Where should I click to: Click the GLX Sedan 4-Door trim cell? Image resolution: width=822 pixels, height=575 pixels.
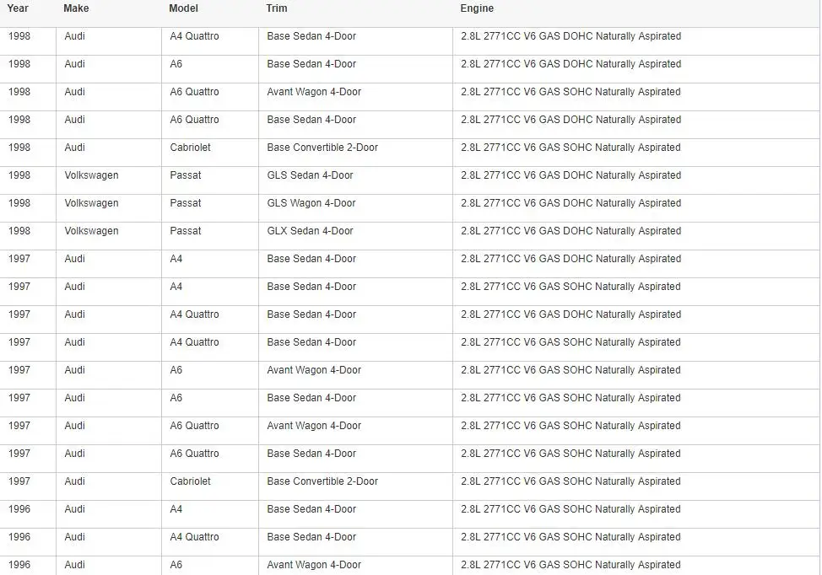coord(355,236)
